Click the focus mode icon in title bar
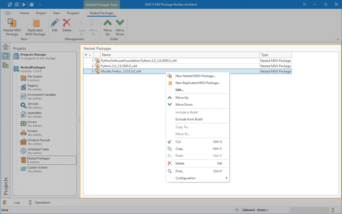This screenshot has width=342, height=214. [304, 4]
